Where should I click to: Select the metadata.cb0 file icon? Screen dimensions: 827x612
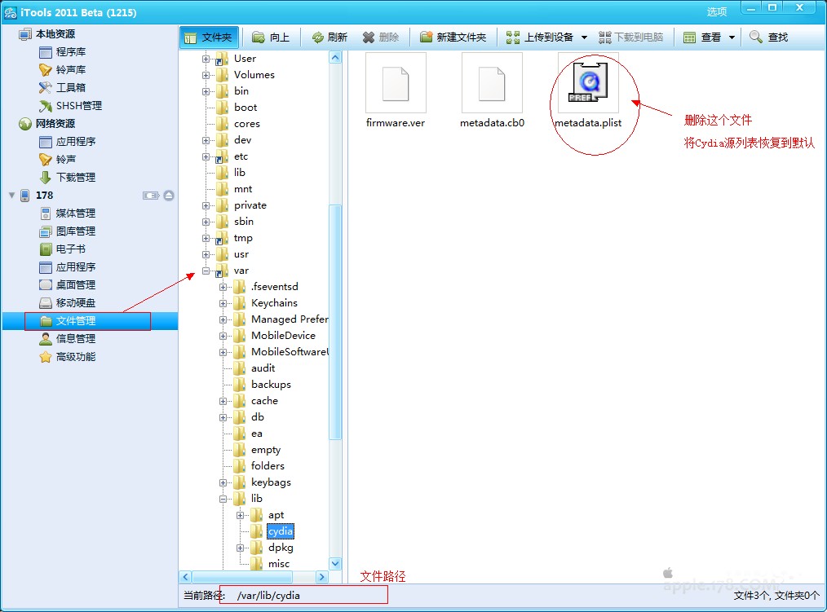492,83
